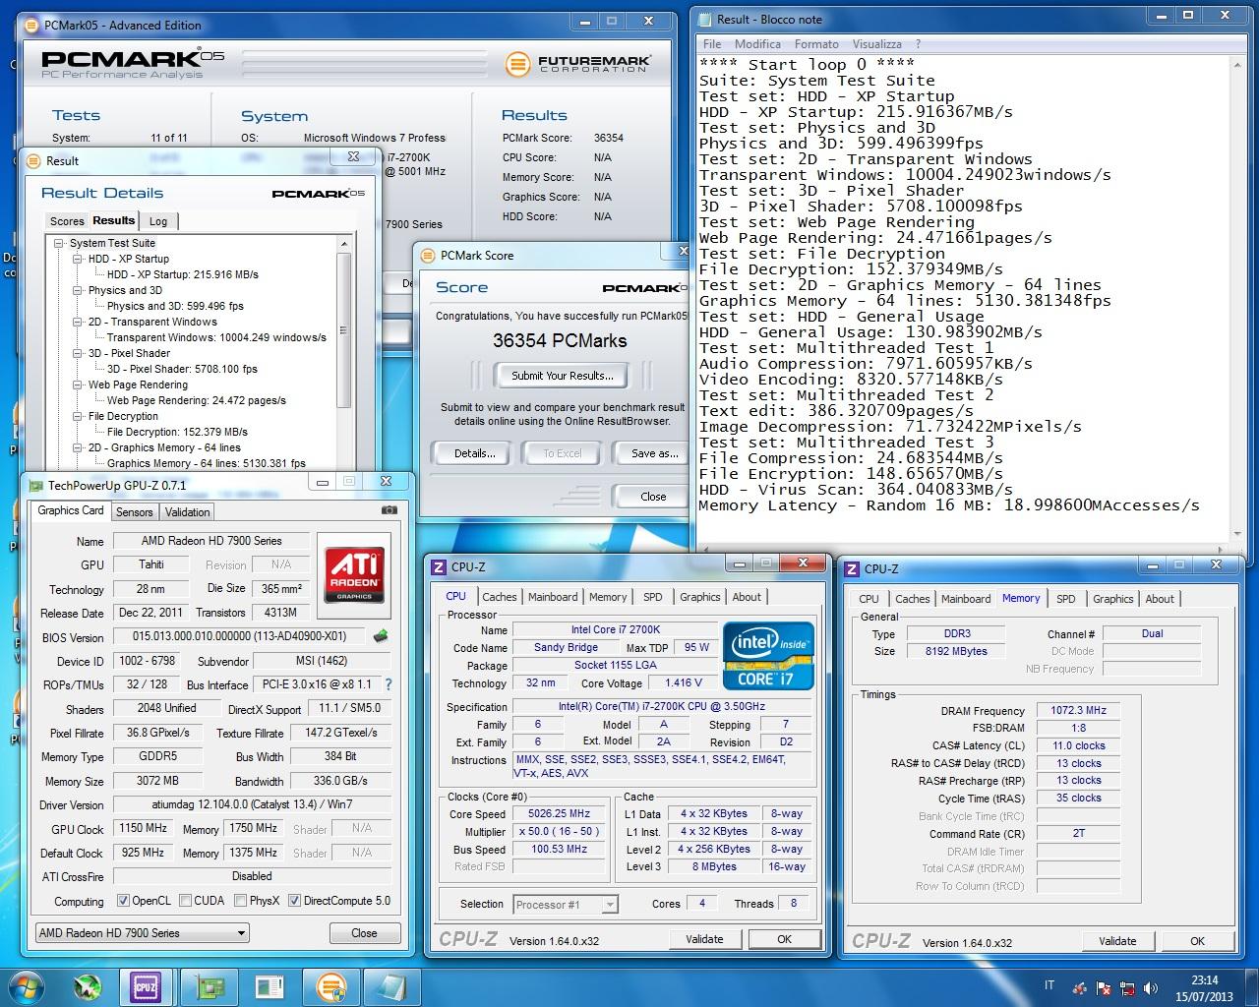Click the Bus Interface question mark icon
This screenshot has width=1259, height=1007.
pos(388,684)
